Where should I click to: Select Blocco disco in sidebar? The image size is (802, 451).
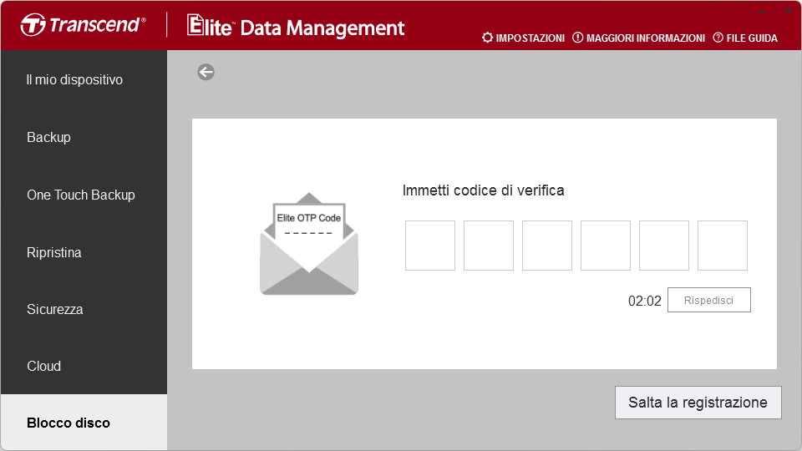coord(84,423)
